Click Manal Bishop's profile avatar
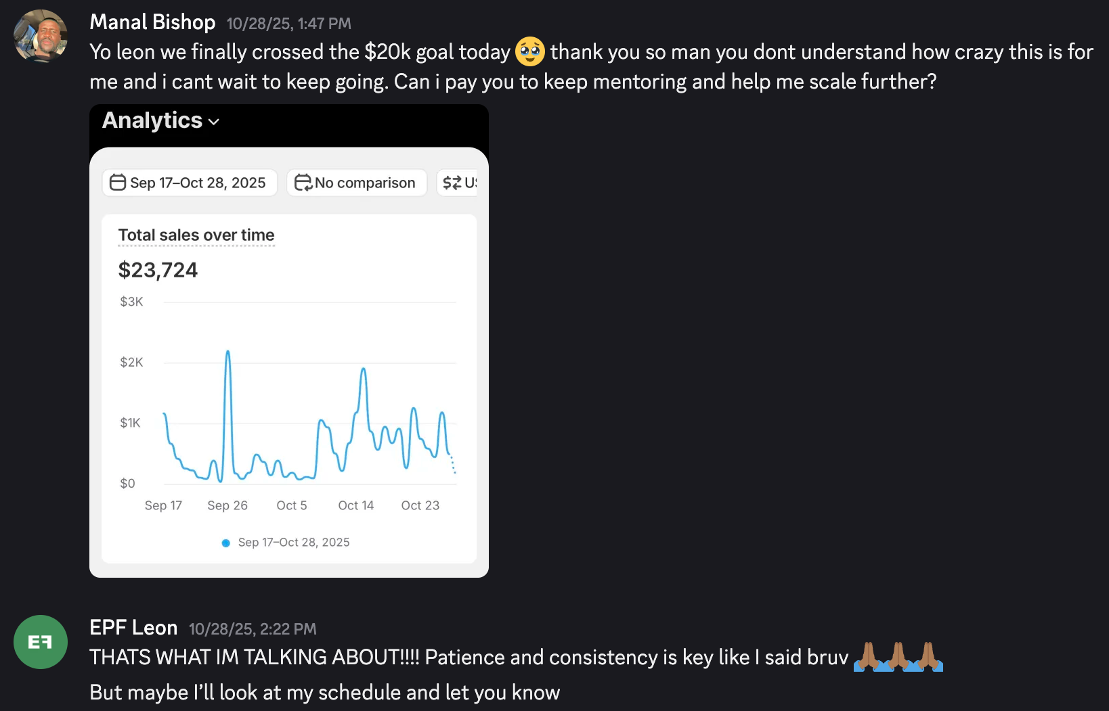 point(41,37)
